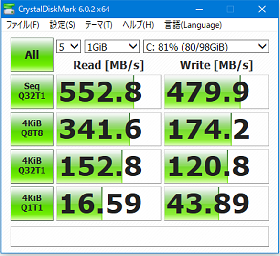Screen dimensions: 280x256
Task: Start the 4KiB Q1T1 benchmark
Action: 32,204
